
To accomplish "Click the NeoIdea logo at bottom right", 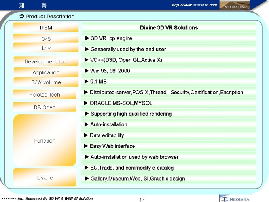I will (235, 198).
